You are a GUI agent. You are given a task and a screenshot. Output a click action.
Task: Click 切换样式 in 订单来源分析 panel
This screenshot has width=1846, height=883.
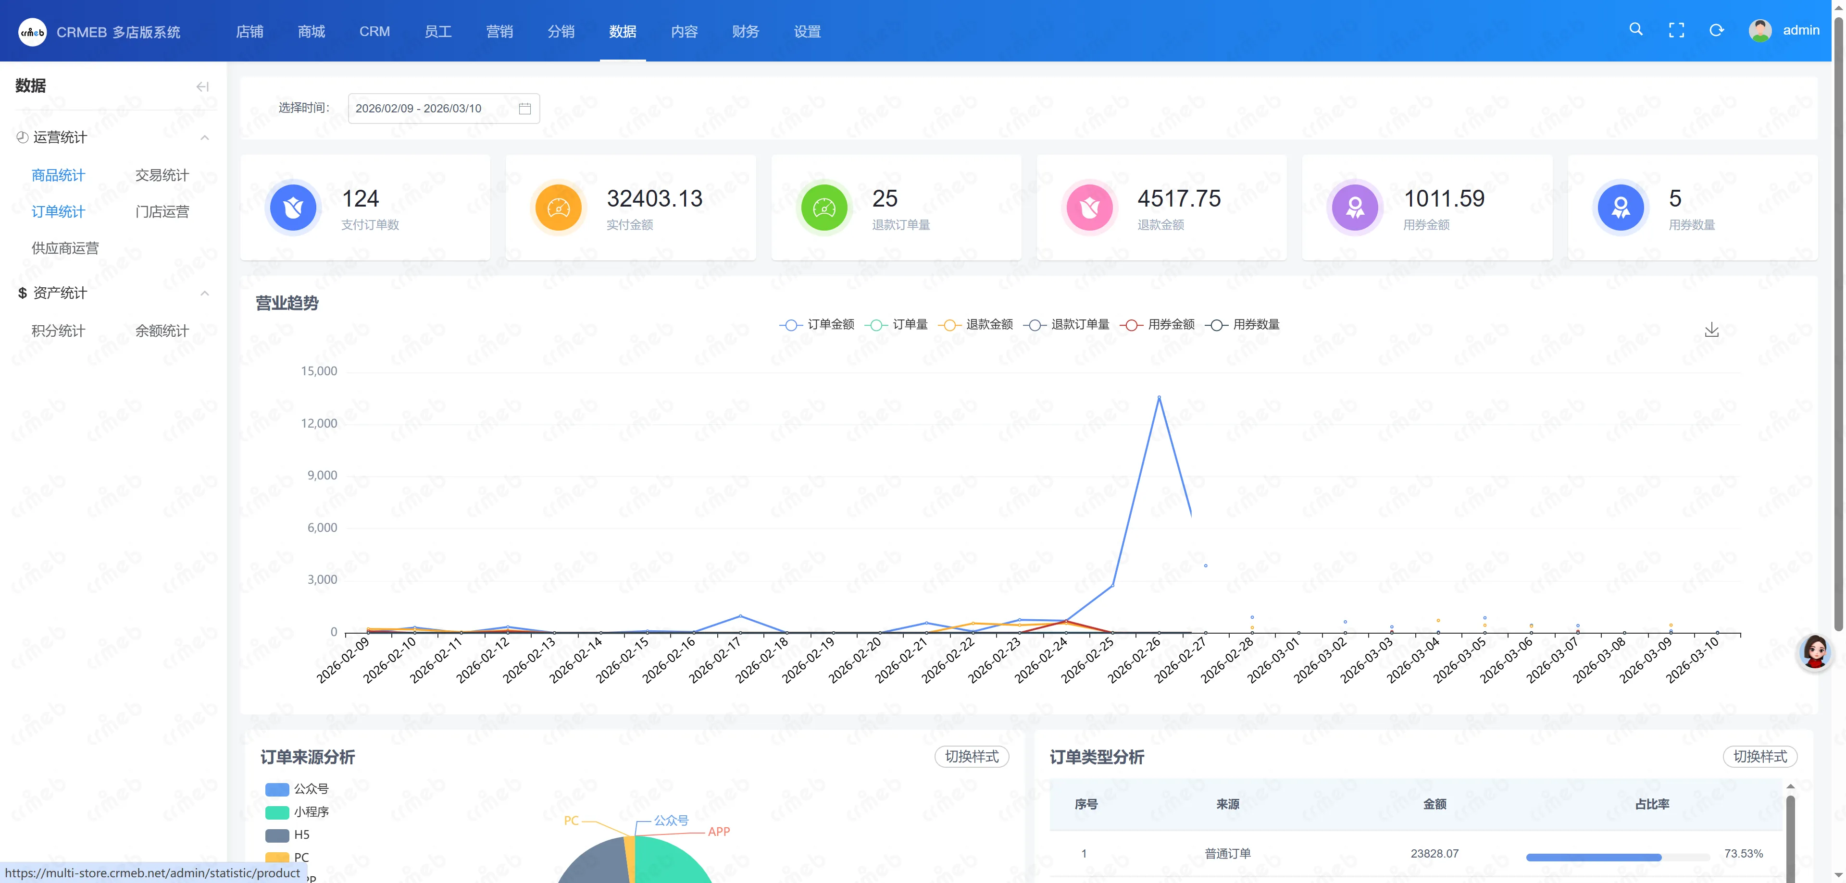972,756
